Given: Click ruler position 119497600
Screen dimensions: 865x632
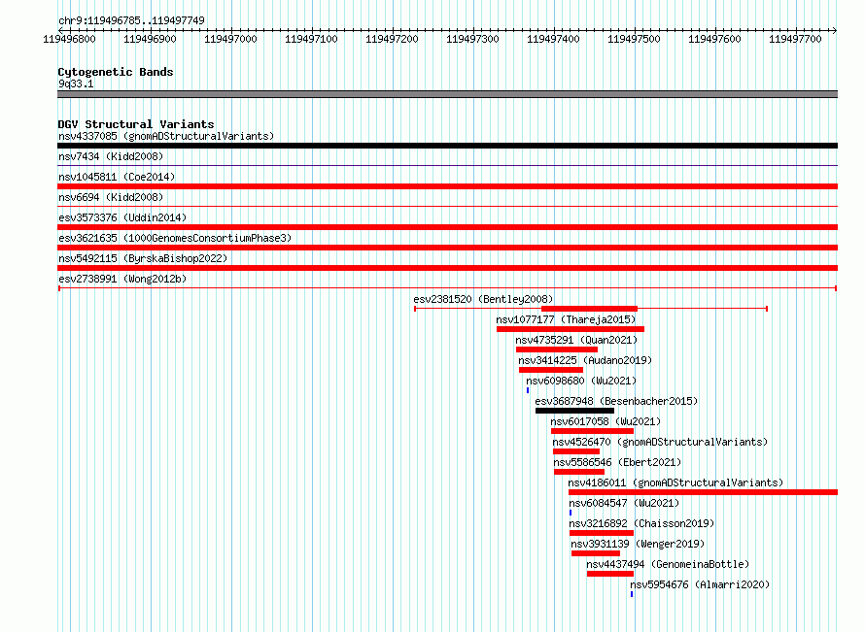Looking at the screenshot, I should click(x=714, y=39).
